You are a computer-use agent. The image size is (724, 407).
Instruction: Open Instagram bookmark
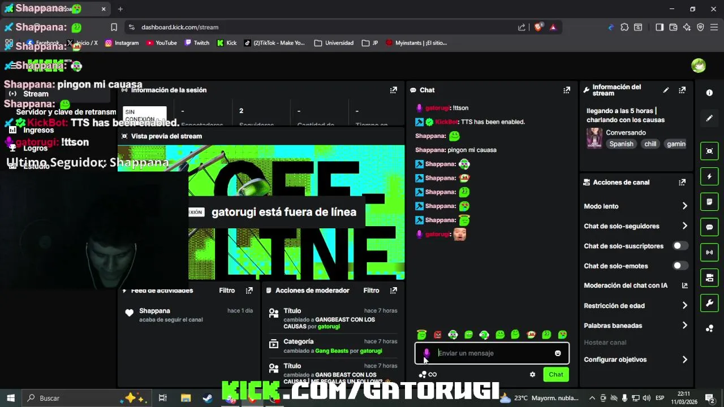(x=122, y=43)
